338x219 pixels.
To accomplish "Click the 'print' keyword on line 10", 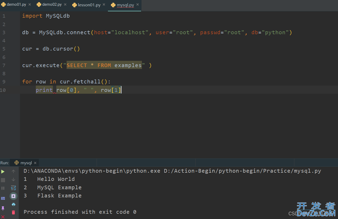I will tap(44, 90).
